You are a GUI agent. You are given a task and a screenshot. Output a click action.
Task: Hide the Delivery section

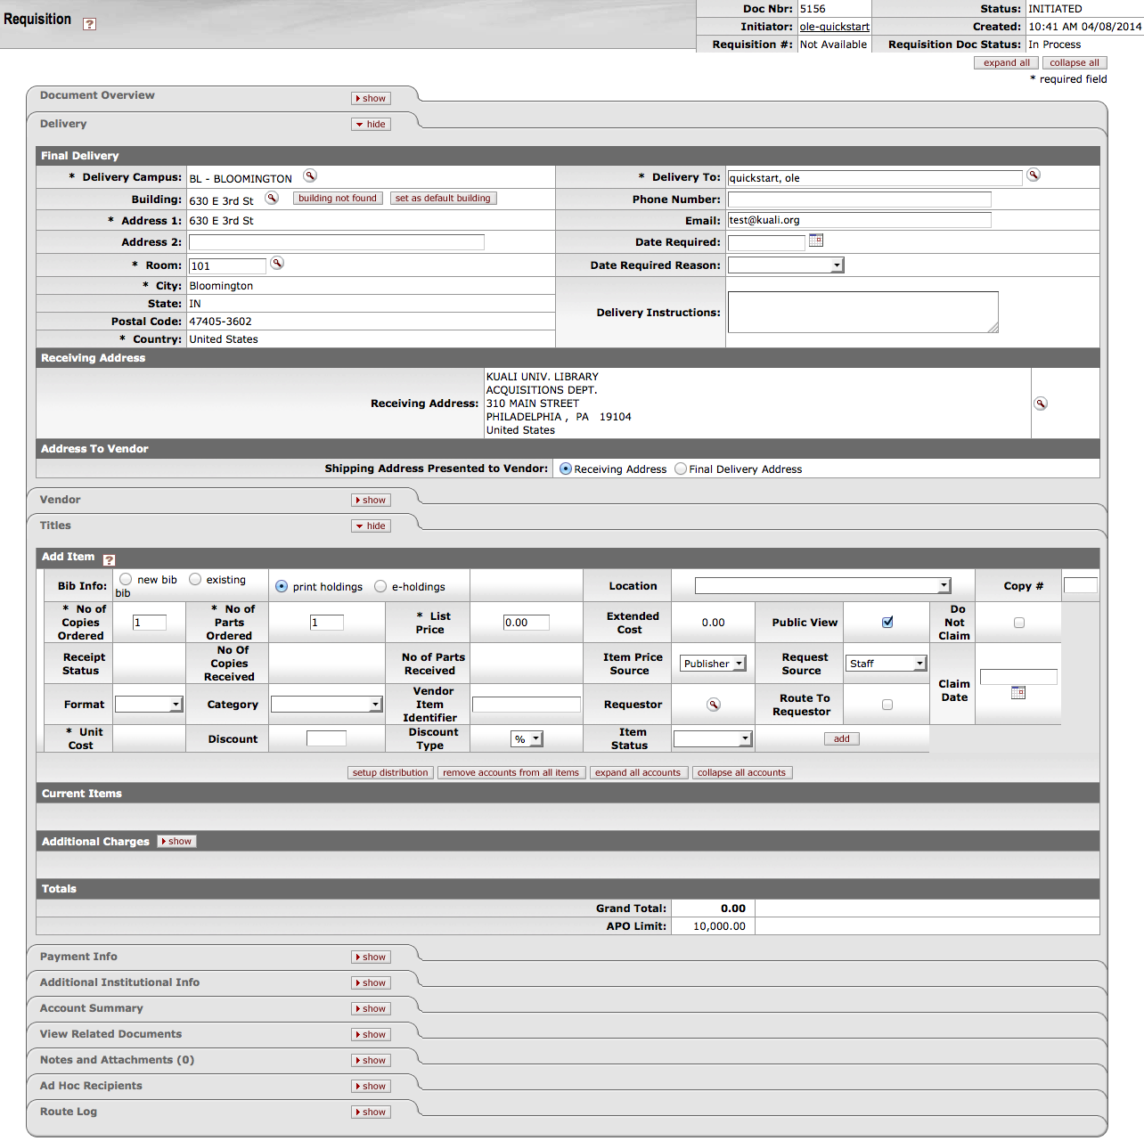click(371, 125)
